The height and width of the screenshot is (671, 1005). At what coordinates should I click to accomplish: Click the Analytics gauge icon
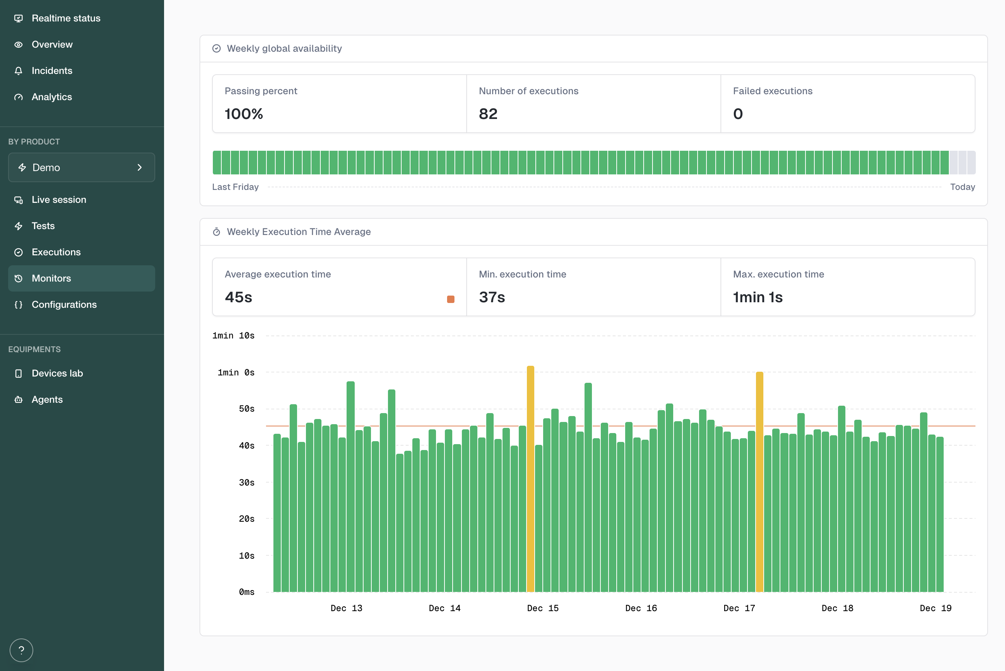(x=18, y=97)
